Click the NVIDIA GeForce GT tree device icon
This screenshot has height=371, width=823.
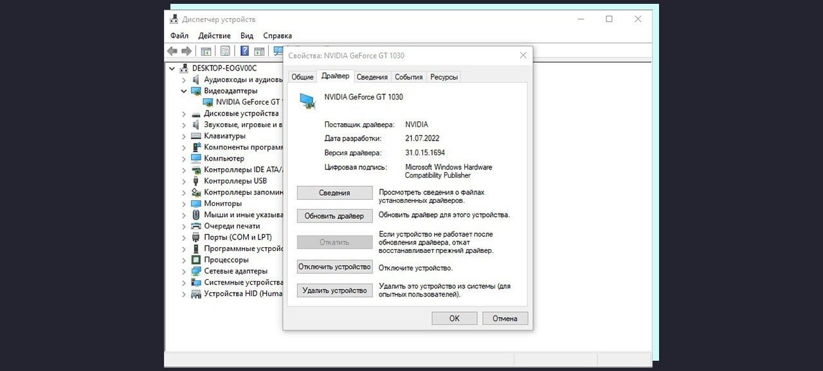pyautogui.click(x=208, y=102)
